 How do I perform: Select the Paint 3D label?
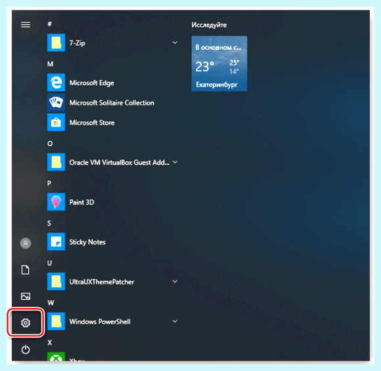tap(81, 203)
